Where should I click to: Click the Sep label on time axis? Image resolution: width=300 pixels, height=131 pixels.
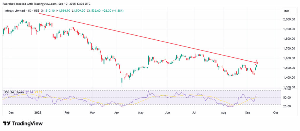248,113
